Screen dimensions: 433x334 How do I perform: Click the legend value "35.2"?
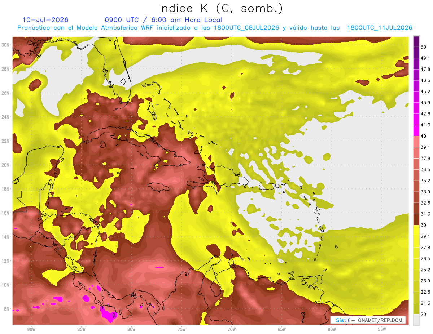coord(425,181)
